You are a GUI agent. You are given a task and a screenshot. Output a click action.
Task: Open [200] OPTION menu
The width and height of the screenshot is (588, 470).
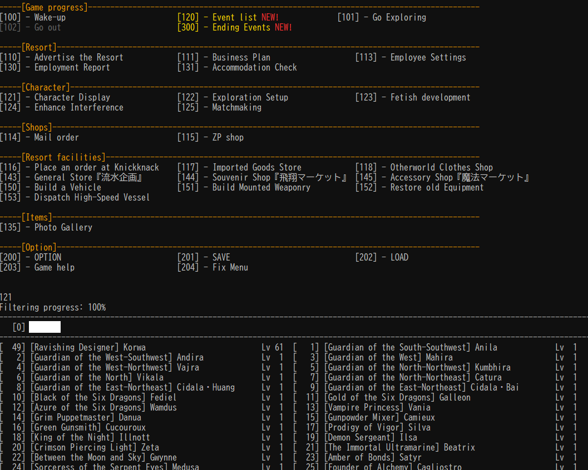click(x=31, y=257)
